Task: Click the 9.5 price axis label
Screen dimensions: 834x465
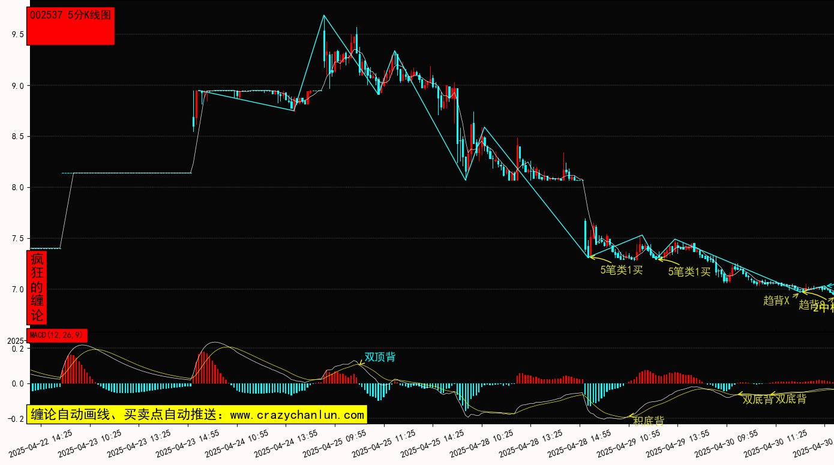Action: 17,35
